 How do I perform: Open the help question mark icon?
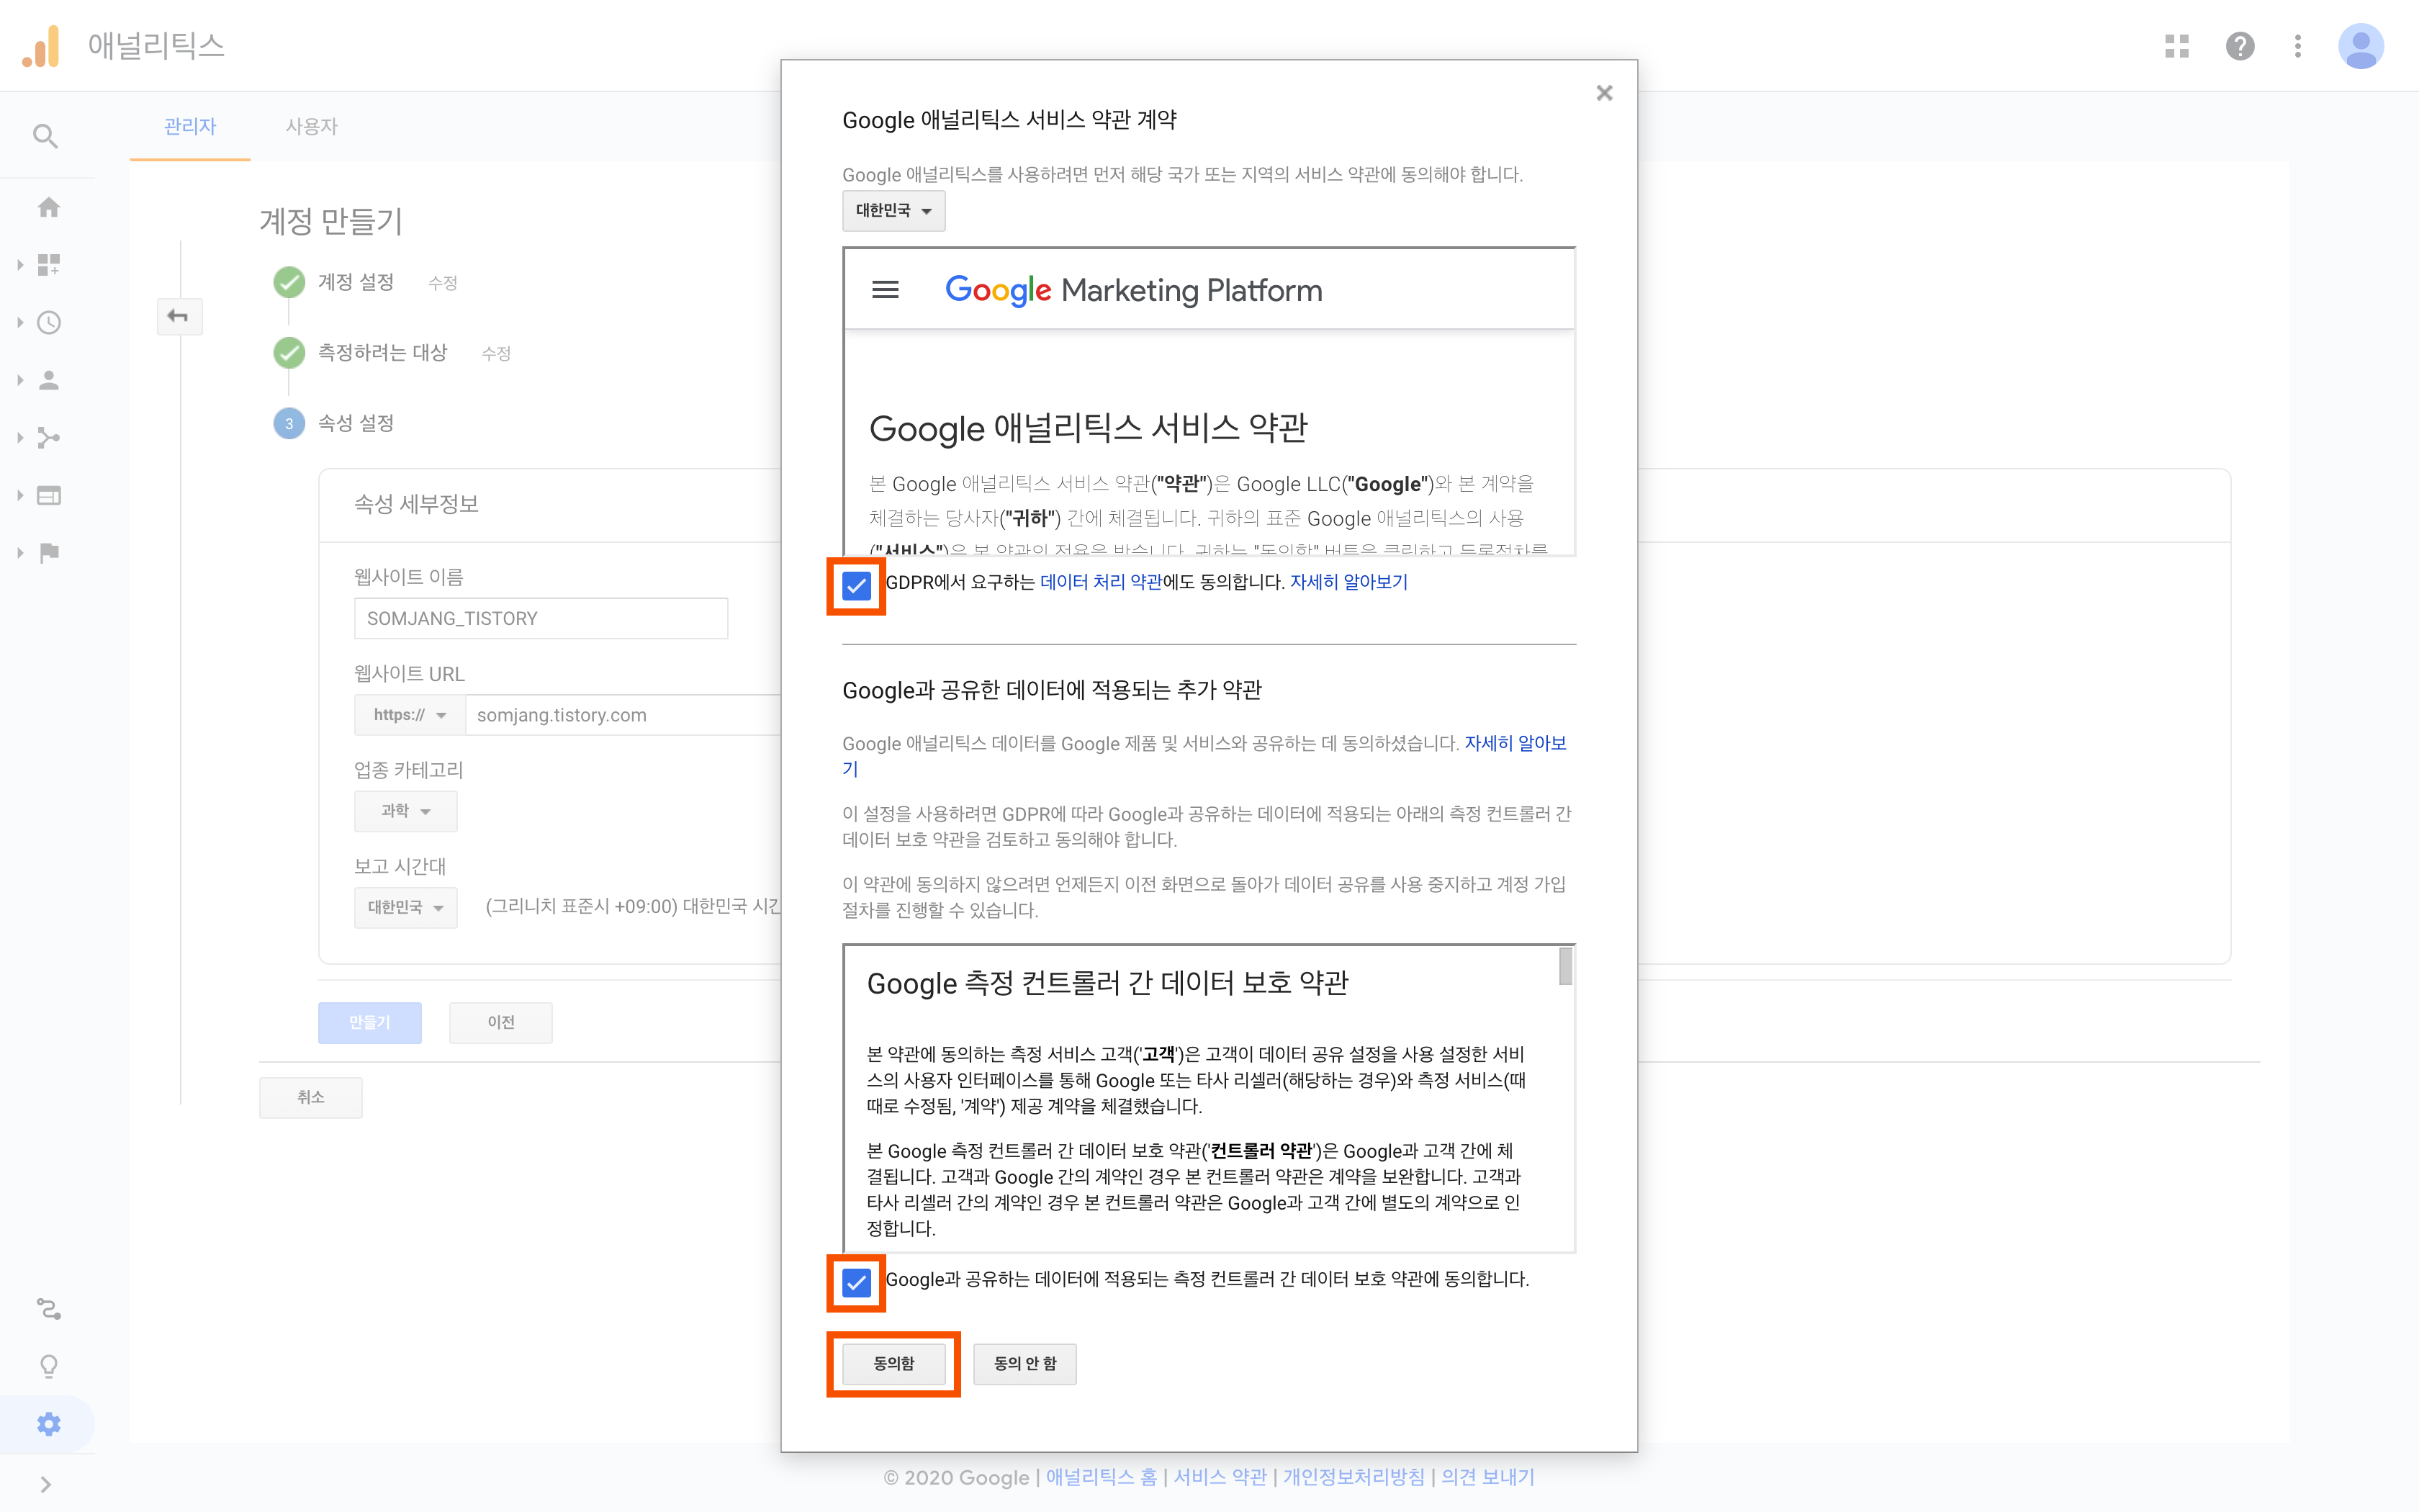coord(2240,46)
